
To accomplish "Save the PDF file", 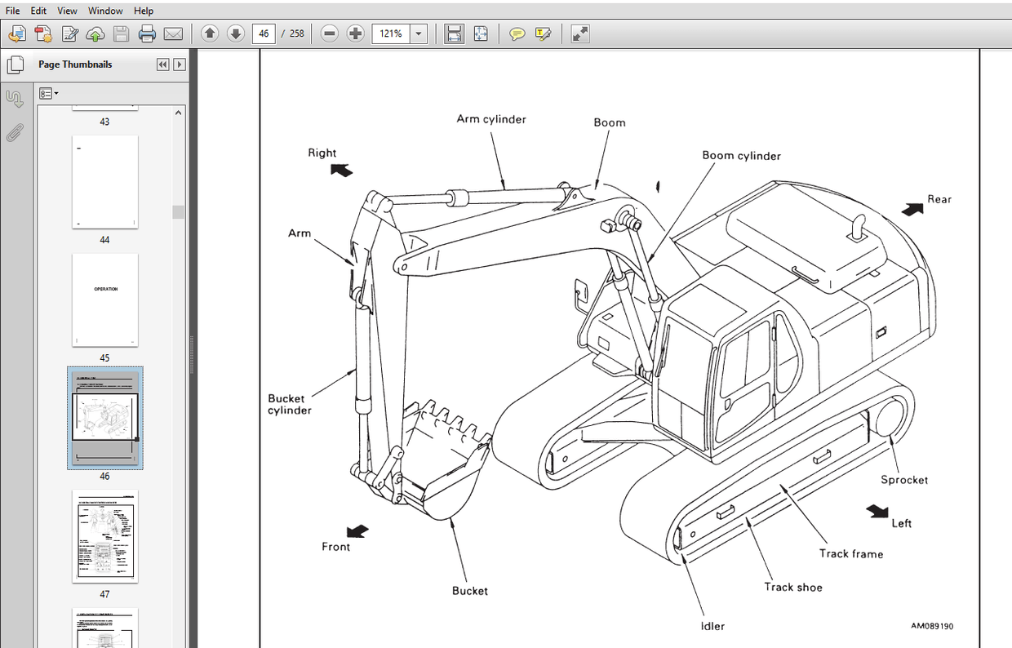I will pos(122,33).
